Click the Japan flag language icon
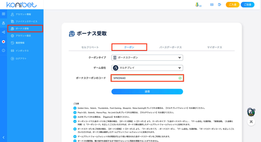Image resolution: width=261 pixels, height=142 pixels. coord(4,41)
